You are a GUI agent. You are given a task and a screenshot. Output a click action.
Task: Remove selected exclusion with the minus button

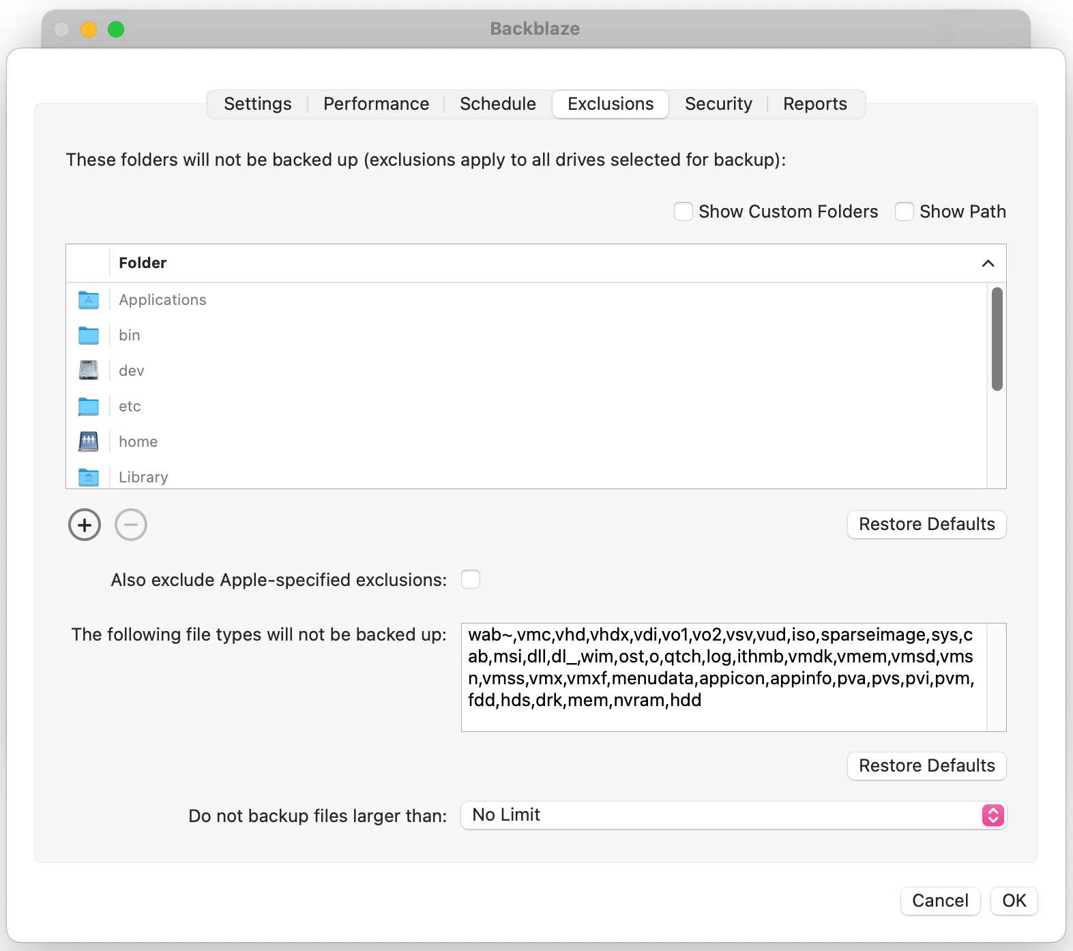[131, 525]
